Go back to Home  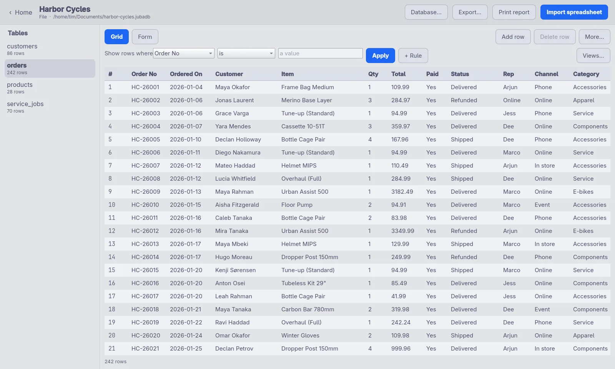coord(20,12)
